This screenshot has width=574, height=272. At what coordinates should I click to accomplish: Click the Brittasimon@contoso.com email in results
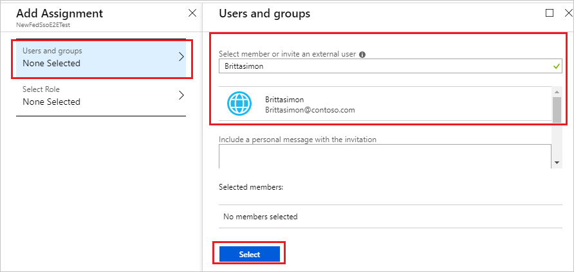[310, 110]
